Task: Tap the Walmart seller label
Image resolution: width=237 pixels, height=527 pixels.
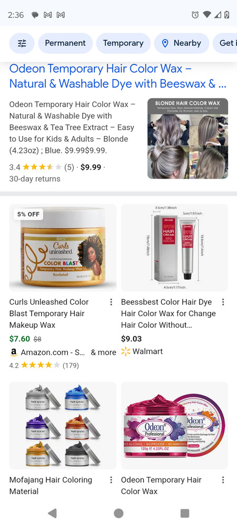Action: pos(142,352)
